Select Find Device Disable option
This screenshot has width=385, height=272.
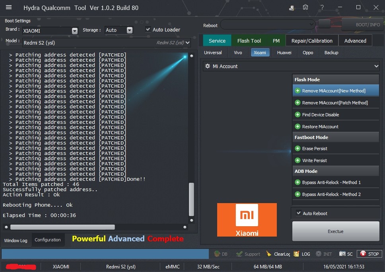click(336, 115)
